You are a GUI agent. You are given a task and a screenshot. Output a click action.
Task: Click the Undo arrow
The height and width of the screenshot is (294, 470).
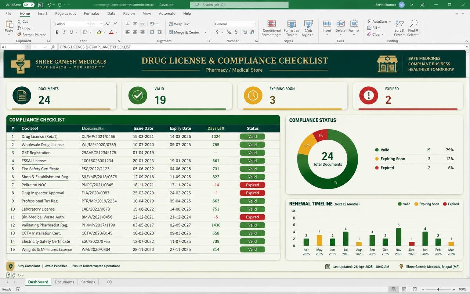tap(49, 5)
